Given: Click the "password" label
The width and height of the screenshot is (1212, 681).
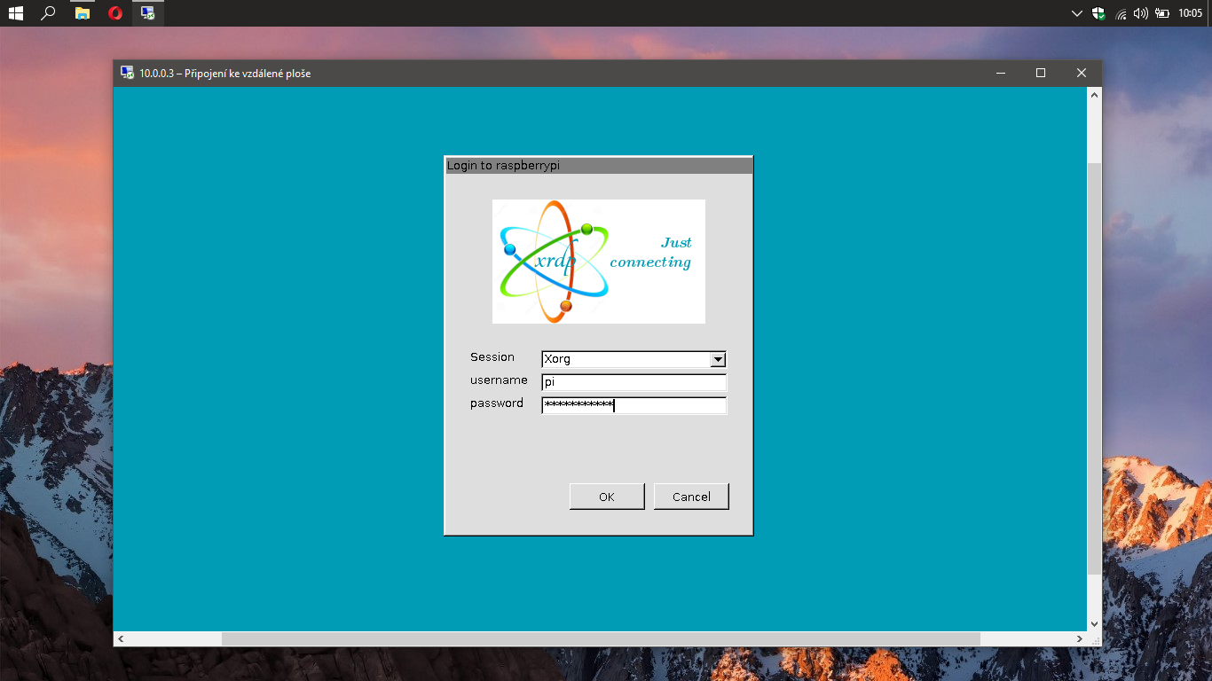Looking at the screenshot, I should point(497,403).
